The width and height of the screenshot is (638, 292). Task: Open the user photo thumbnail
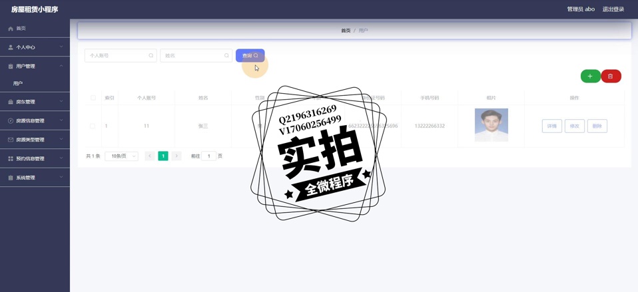click(491, 125)
